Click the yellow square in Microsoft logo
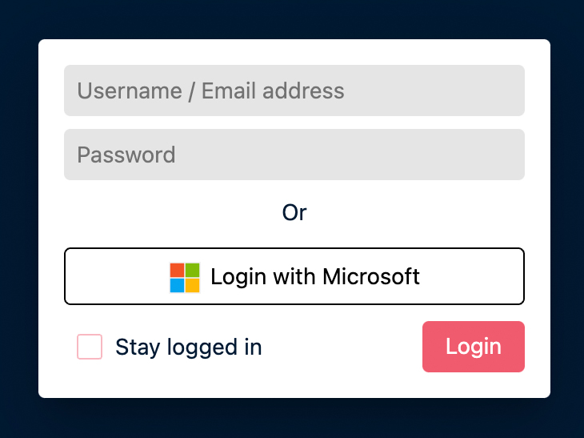The width and height of the screenshot is (584, 438). click(x=192, y=285)
